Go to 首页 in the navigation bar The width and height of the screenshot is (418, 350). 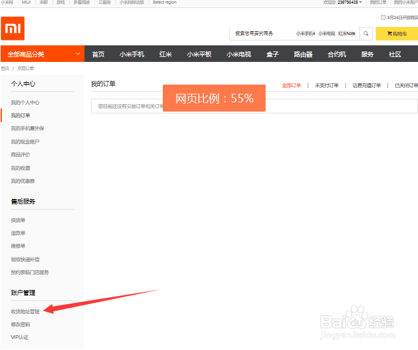click(98, 54)
